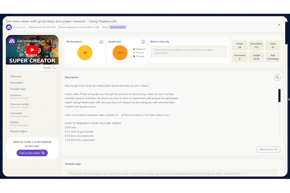Expand the video preview
Viewport: 290px width, 193px height.
click(x=49, y=68)
